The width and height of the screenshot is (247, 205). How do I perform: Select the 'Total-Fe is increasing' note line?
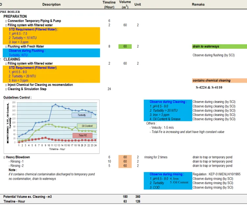point(187,132)
